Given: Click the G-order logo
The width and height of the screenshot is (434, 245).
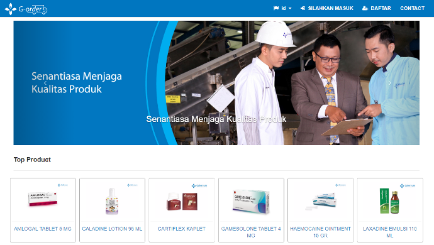Looking at the screenshot, I should [x=26, y=9].
